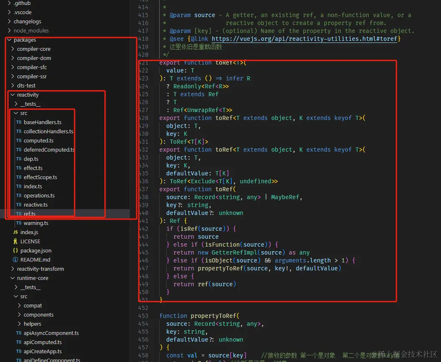The height and width of the screenshot is (362, 441).
Task: Expand the changelogs folder chevron
Action: pyautogui.click(x=9, y=21)
